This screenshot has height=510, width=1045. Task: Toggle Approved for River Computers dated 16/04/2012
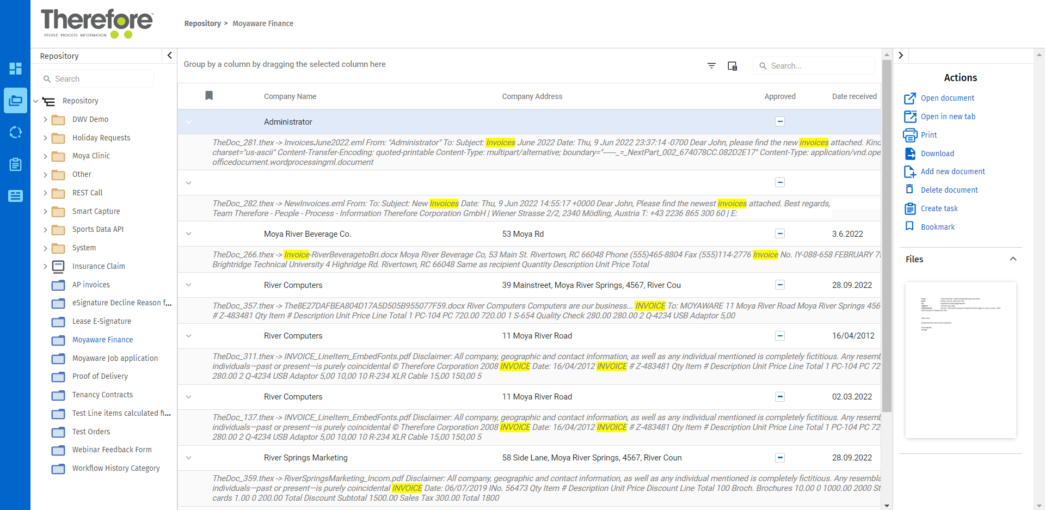pos(780,336)
